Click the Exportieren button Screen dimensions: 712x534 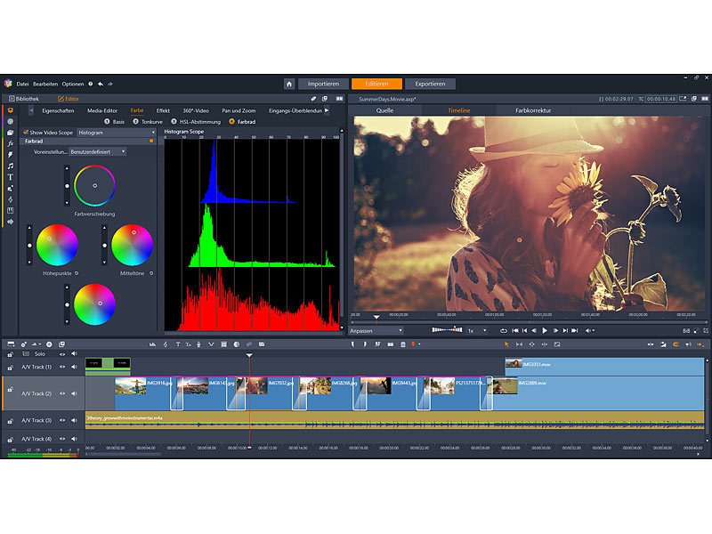[x=430, y=84]
